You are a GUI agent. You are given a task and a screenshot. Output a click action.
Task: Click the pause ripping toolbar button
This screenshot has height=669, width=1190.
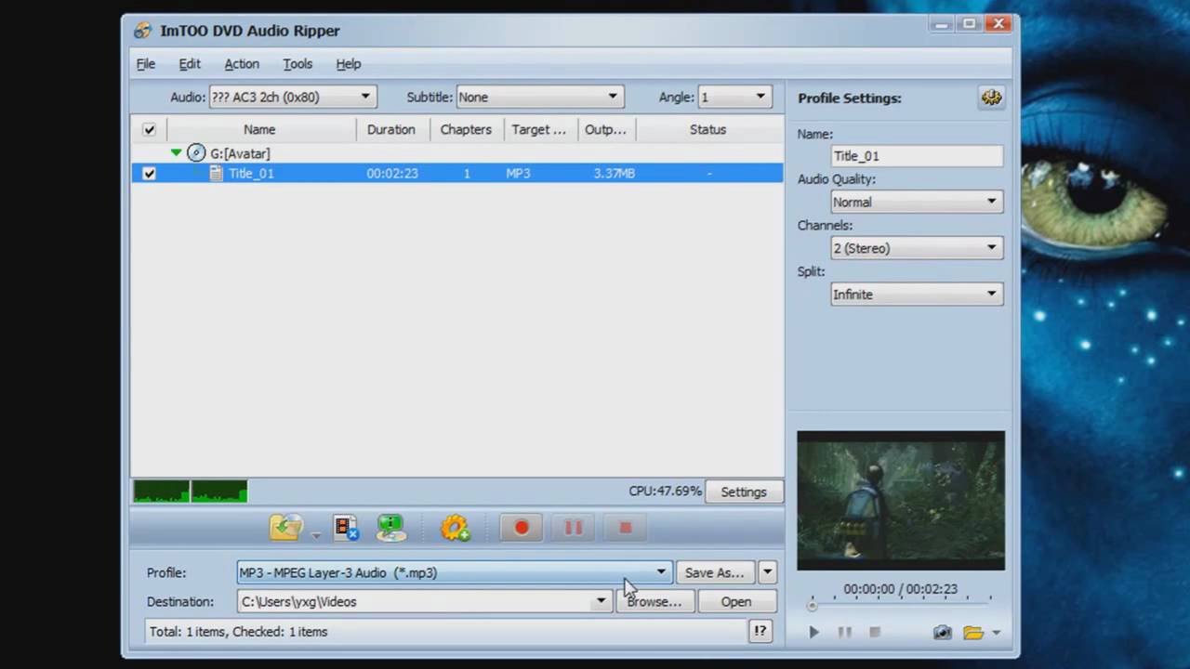tap(573, 528)
